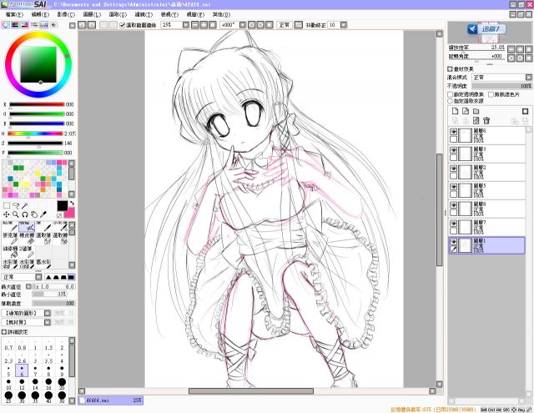Click the zoom in plus button in toolbar
This screenshot has width=534, height=413.
(x=204, y=25)
